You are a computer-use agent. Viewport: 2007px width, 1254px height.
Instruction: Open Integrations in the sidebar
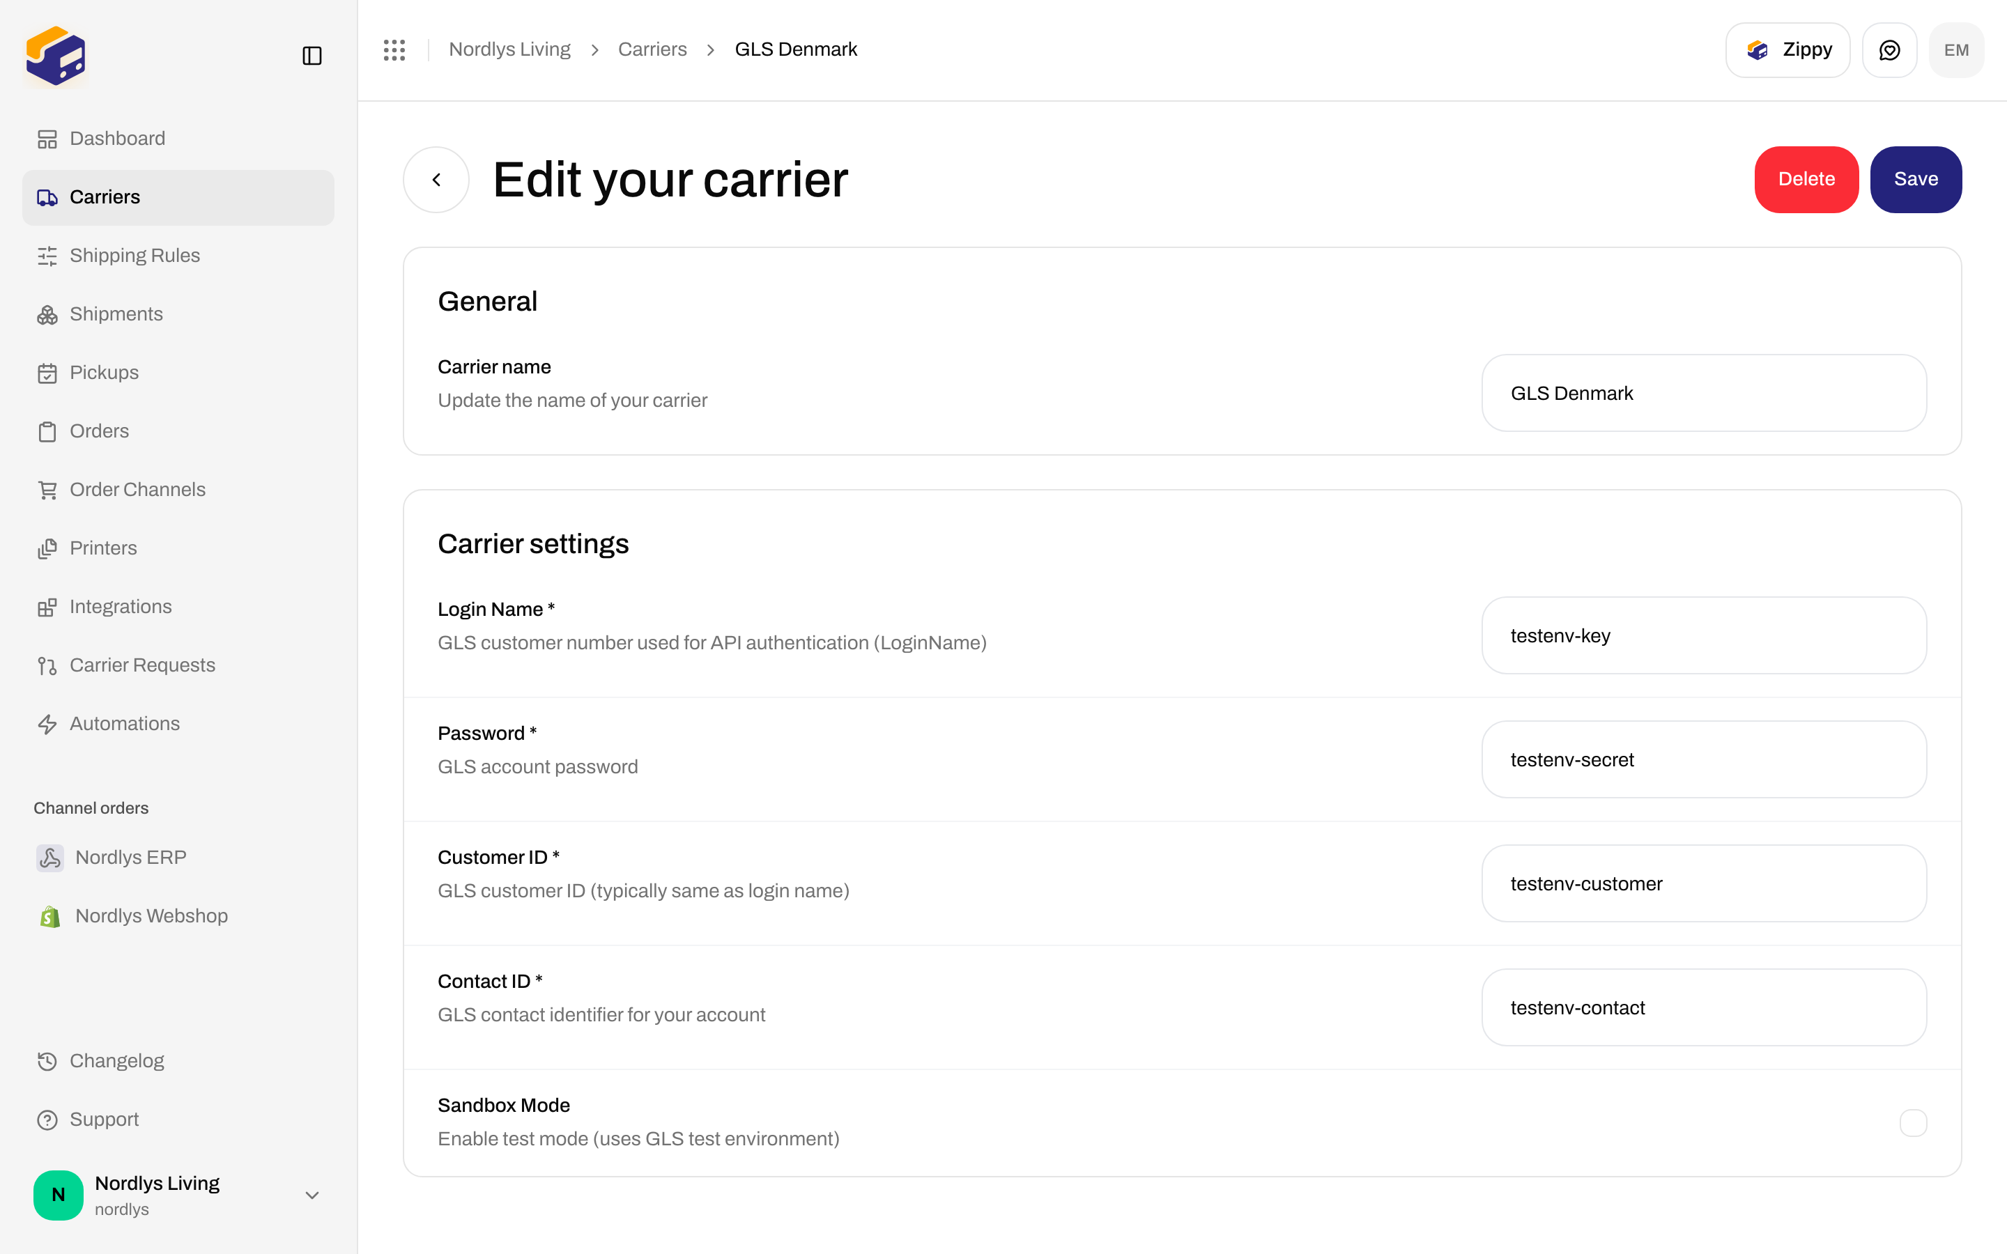pyautogui.click(x=178, y=607)
